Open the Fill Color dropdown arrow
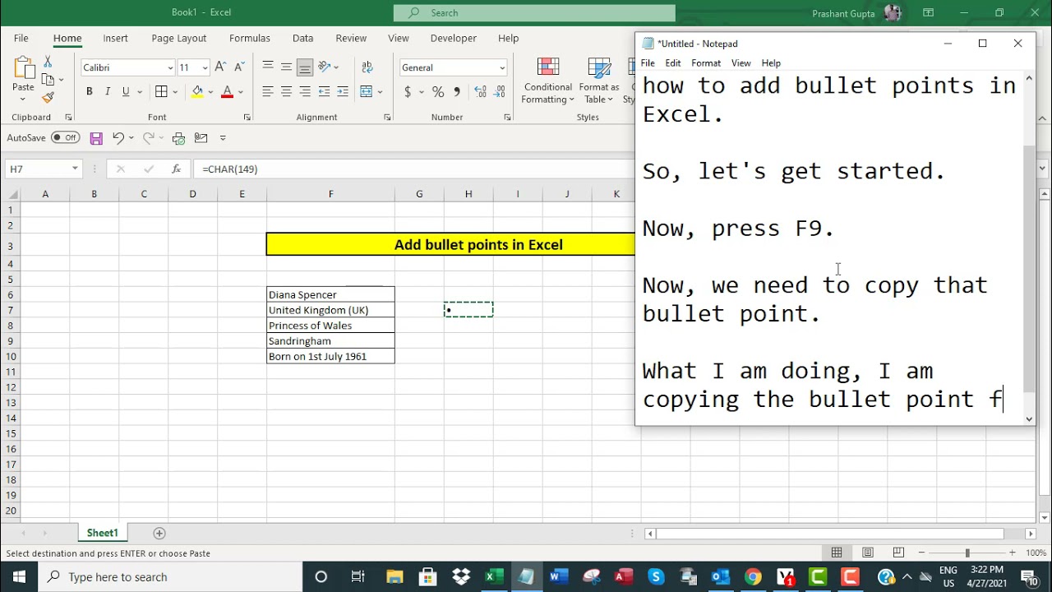Viewport: 1052px width, 592px height. coord(210,91)
